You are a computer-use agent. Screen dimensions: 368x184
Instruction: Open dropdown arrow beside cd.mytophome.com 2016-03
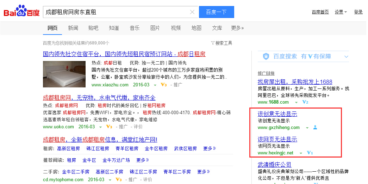[x=110, y=180]
